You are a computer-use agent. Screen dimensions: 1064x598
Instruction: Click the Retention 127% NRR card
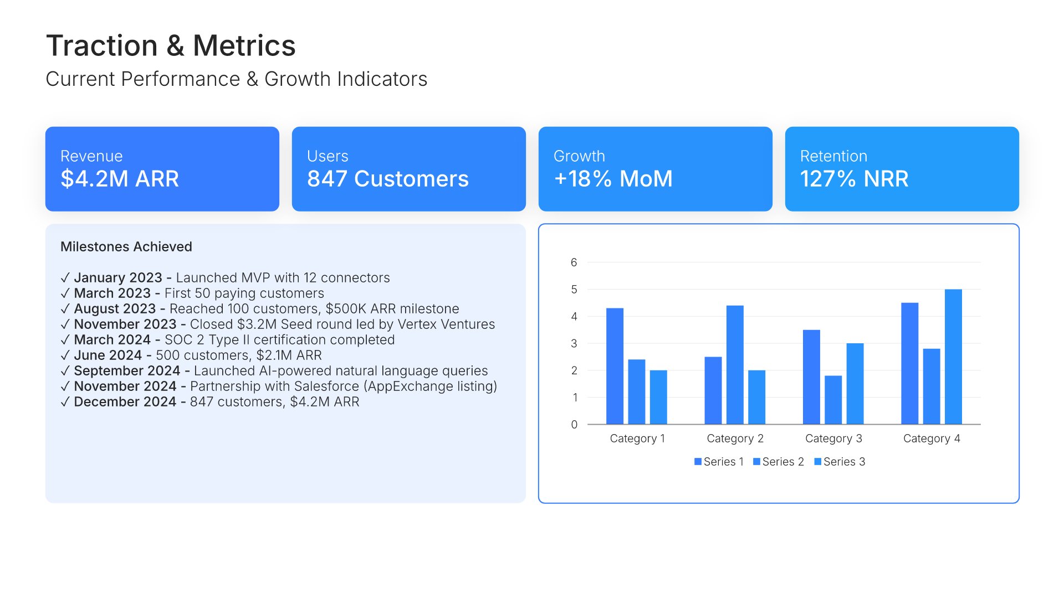coord(902,169)
